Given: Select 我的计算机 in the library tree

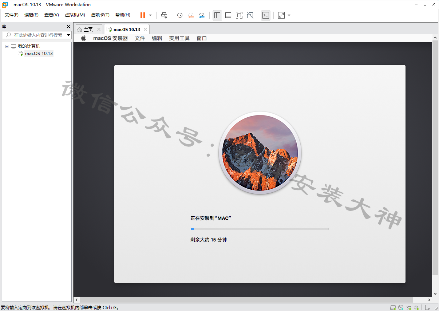Looking at the screenshot, I should tap(29, 46).
